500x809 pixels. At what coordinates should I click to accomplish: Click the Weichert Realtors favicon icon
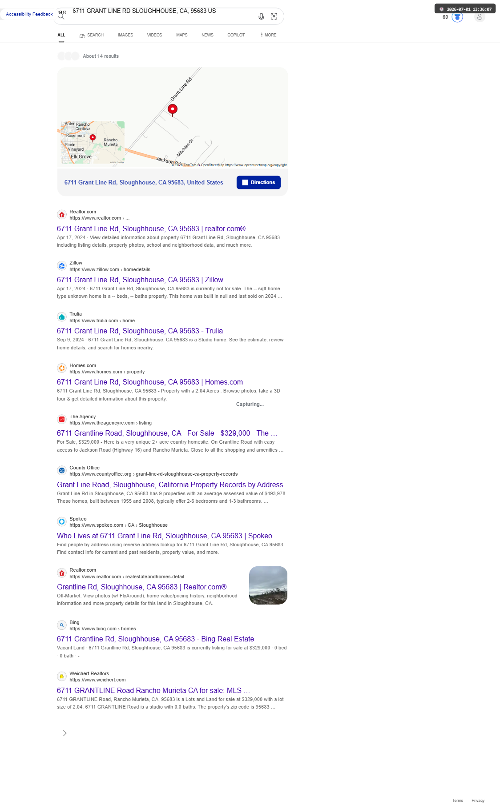tap(62, 676)
